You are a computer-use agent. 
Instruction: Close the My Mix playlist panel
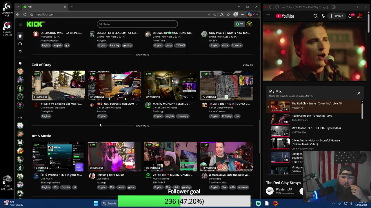tap(359, 93)
